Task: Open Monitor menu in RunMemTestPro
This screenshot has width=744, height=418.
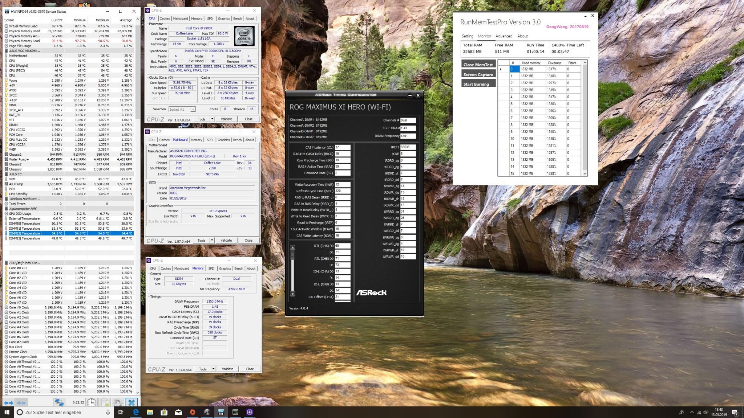Action: click(x=484, y=36)
